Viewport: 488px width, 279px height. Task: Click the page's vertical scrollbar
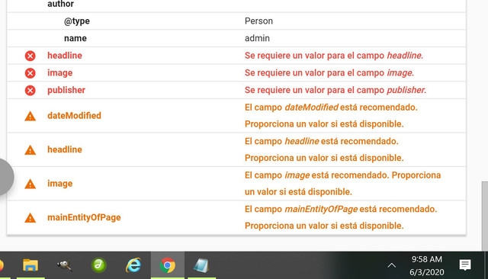[x=485, y=216]
